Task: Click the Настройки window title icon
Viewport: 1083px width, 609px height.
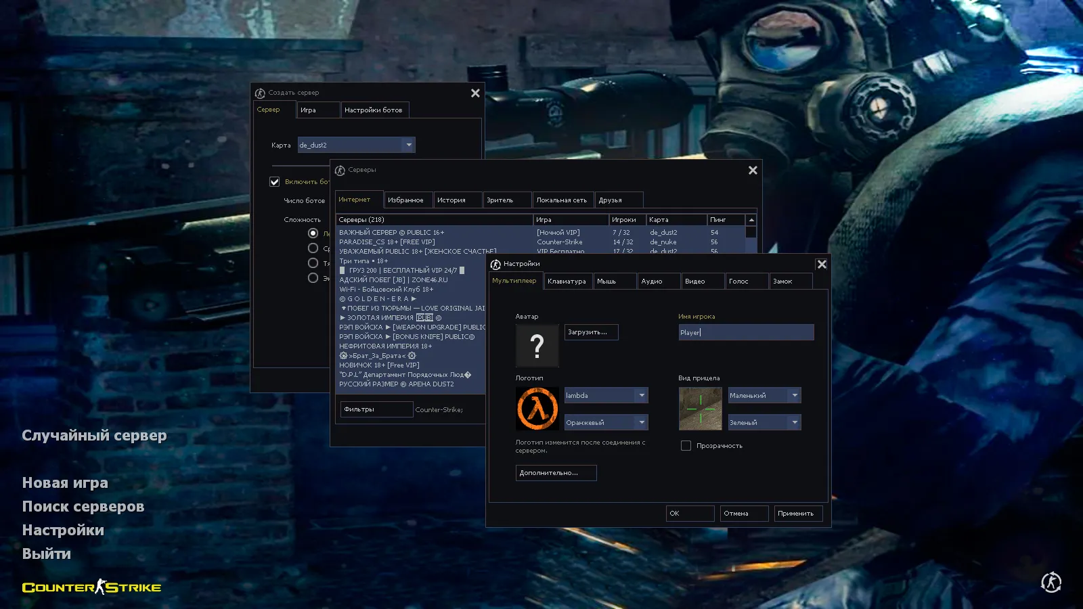Action: click(x=495, y=264)
